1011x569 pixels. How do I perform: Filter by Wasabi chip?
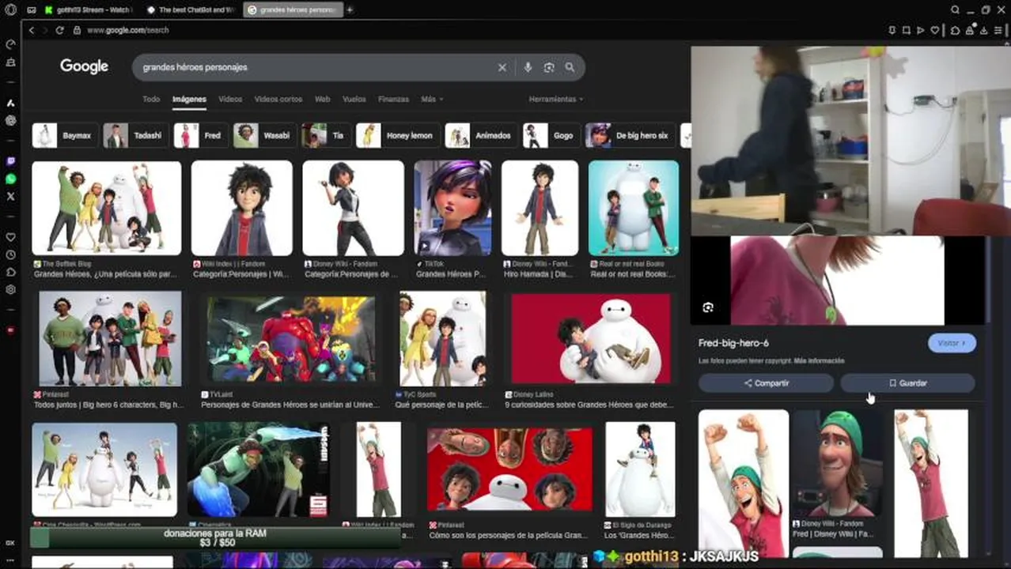[x=265, y=135]
